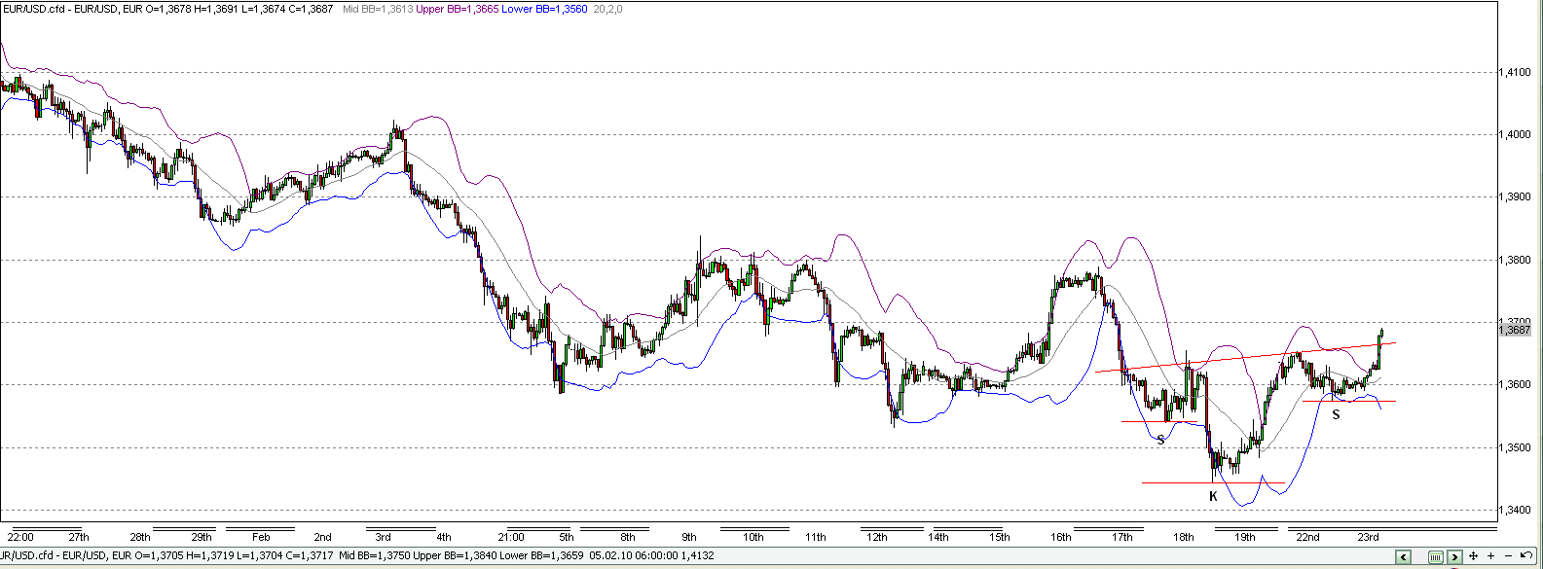Click the '16th' date axis label
1543x569 pixels.
[1061, 537]
